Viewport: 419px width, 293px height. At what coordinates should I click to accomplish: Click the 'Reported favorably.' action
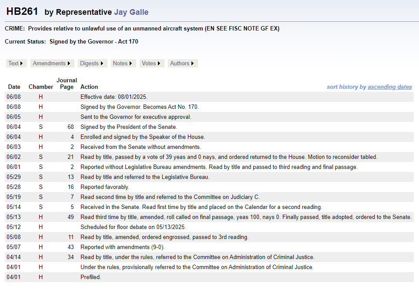click(105, 187)
